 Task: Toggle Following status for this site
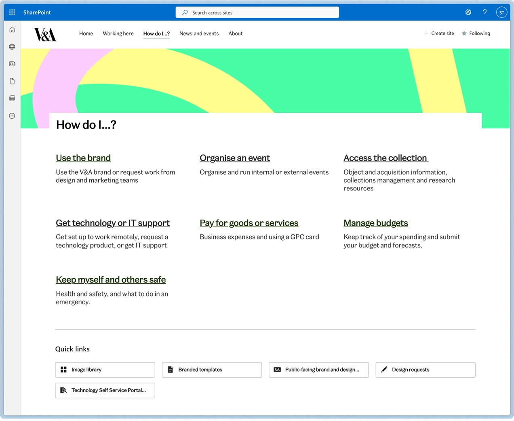(x=476, y=33)
